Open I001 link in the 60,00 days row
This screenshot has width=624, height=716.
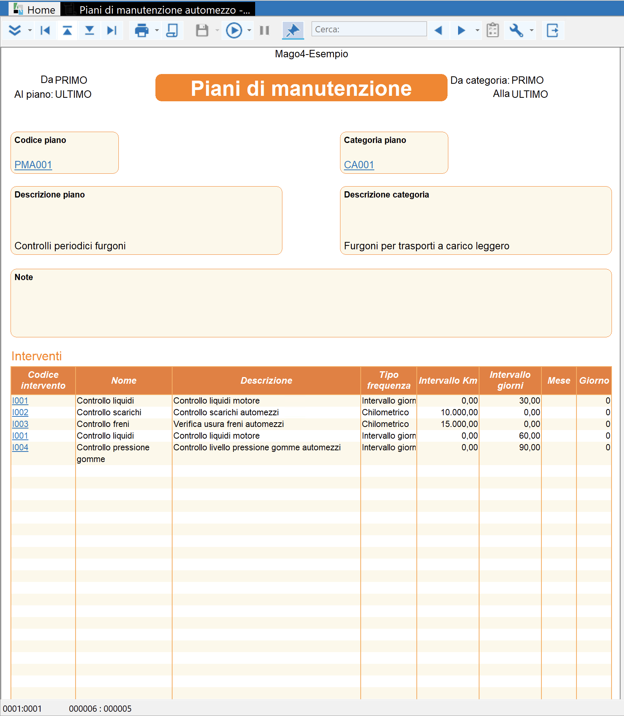point(20,436)
